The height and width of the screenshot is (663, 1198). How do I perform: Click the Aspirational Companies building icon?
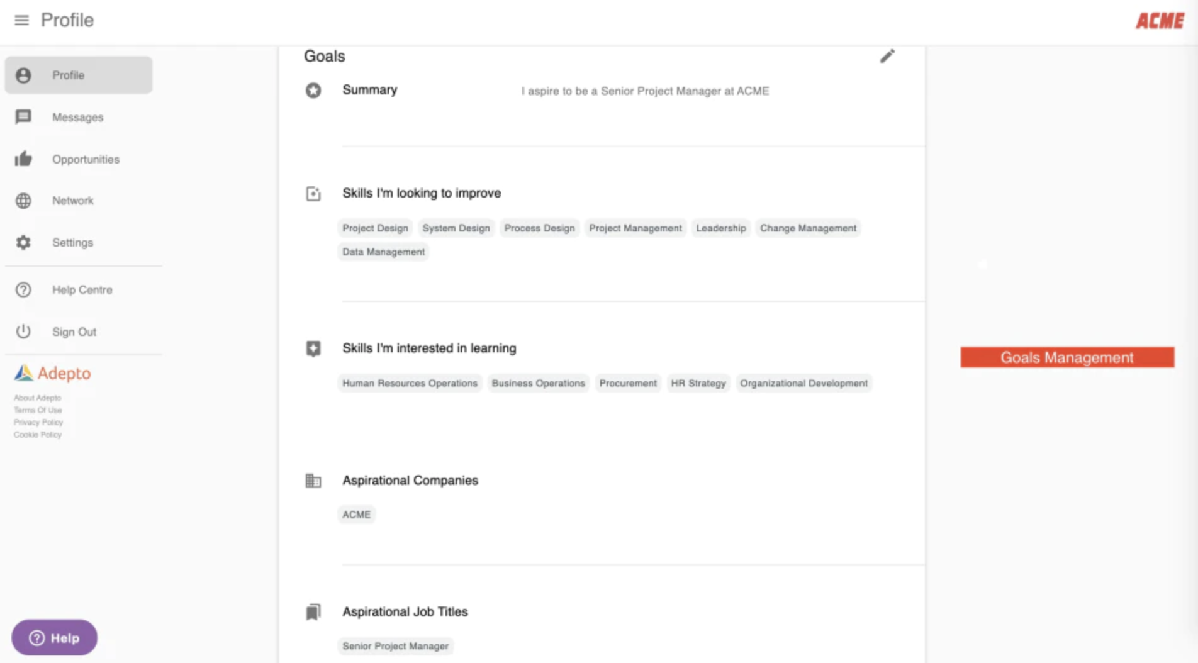tap(313, 481)
